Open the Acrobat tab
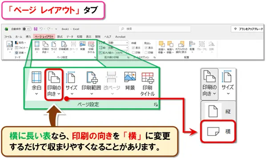The width and height of the screenshot is (267, 160). coord(121,37)
